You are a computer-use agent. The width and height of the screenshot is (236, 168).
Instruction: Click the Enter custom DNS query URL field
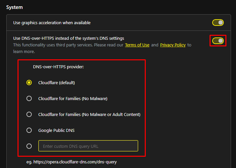(x=88, y=146)
